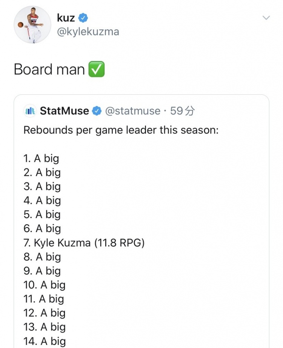Click the Kyle Kuzma 11.8 RPG line
The height and width of the screenshot is (348, 283).
pos(84,243)
